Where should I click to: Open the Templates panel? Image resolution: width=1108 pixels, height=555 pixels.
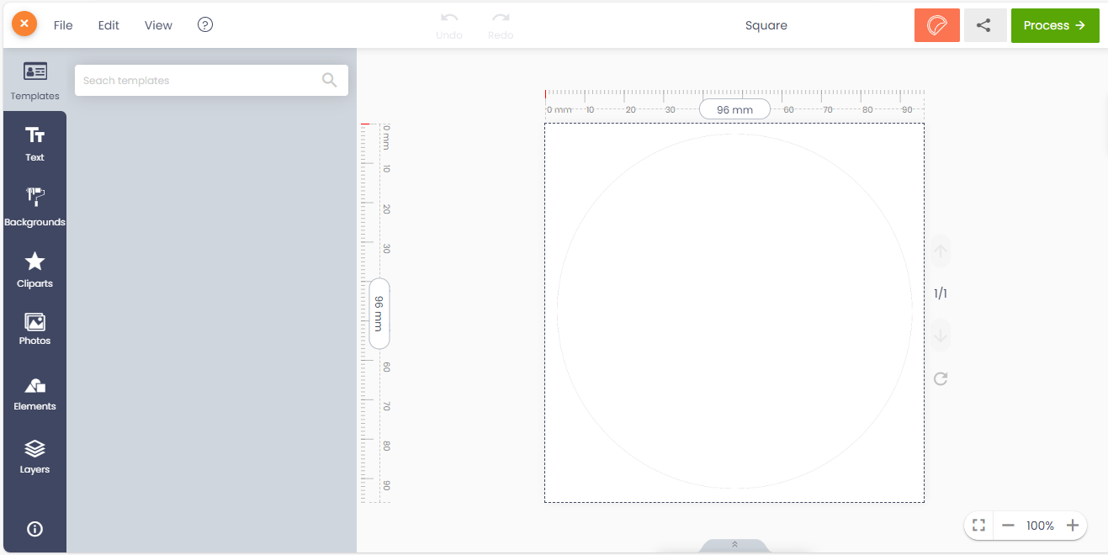[34, 81]
